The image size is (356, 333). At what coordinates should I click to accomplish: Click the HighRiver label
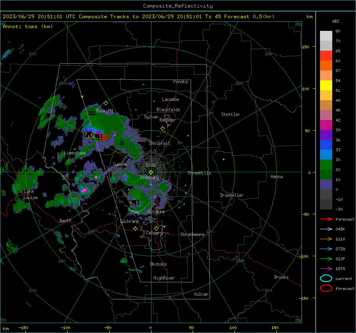164,278
